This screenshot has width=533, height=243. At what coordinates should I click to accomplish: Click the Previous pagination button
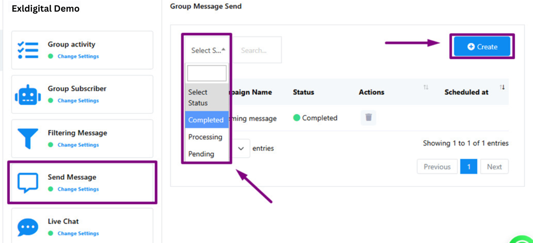(x=437, y=167)
